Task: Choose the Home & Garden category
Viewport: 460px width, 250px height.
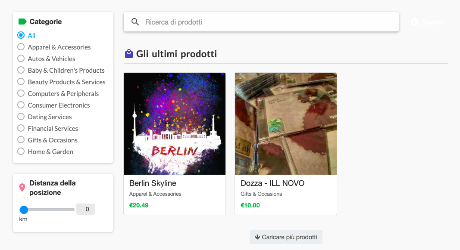Action: point(21,151)
